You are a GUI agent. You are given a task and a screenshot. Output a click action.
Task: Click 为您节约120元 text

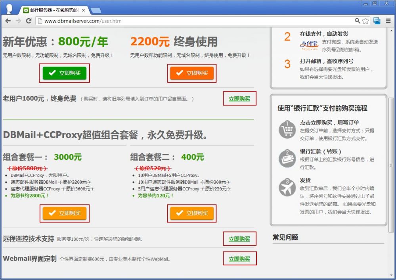point(155,196)
